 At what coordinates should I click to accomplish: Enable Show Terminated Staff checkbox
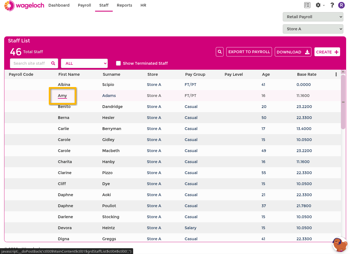119,63
